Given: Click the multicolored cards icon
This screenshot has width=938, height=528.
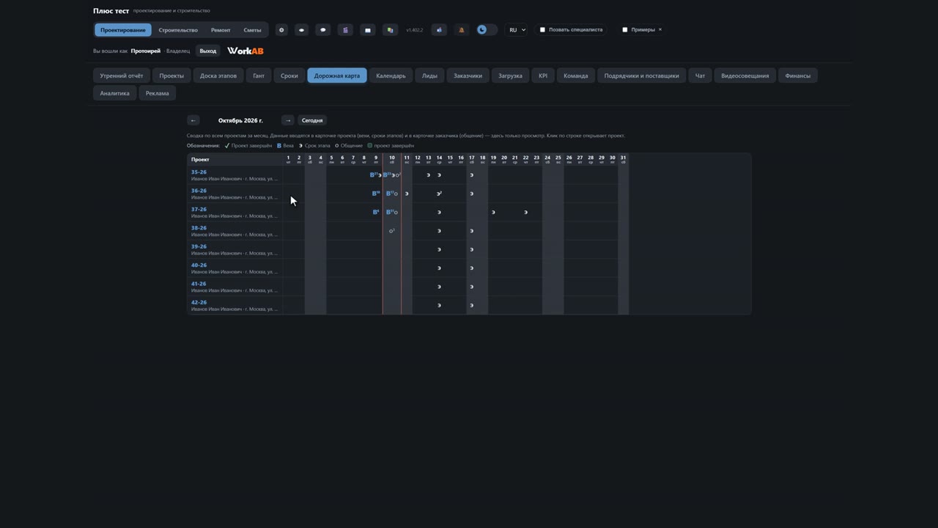Looking at the screenshot, I should click(x=390, y=30).
